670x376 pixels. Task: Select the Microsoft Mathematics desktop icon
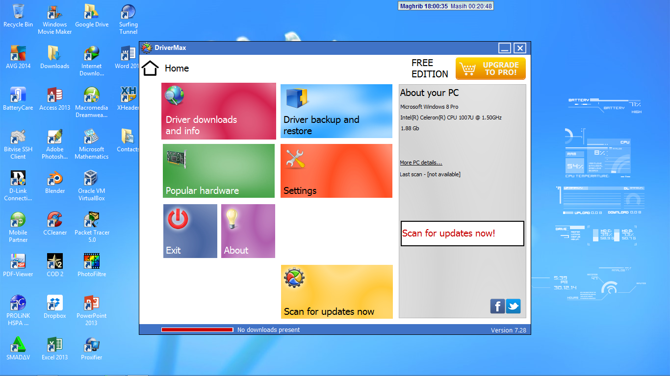(x=92, y=144)
